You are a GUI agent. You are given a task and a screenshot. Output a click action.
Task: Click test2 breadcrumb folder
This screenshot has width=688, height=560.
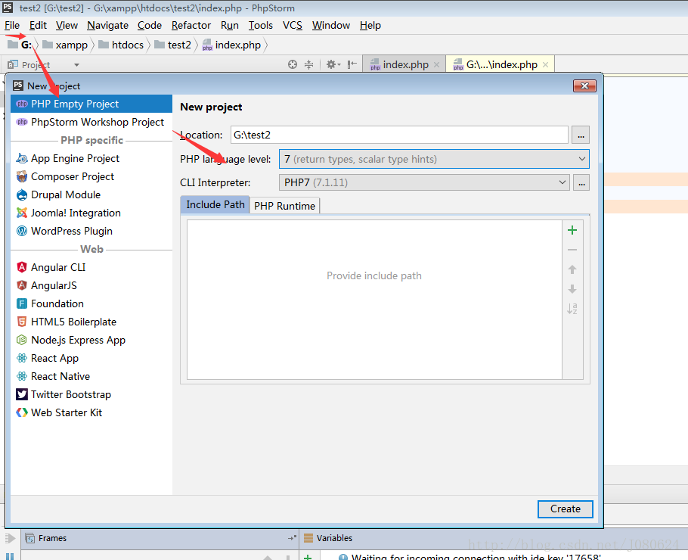pyautogui.click(x=173, y=45)
